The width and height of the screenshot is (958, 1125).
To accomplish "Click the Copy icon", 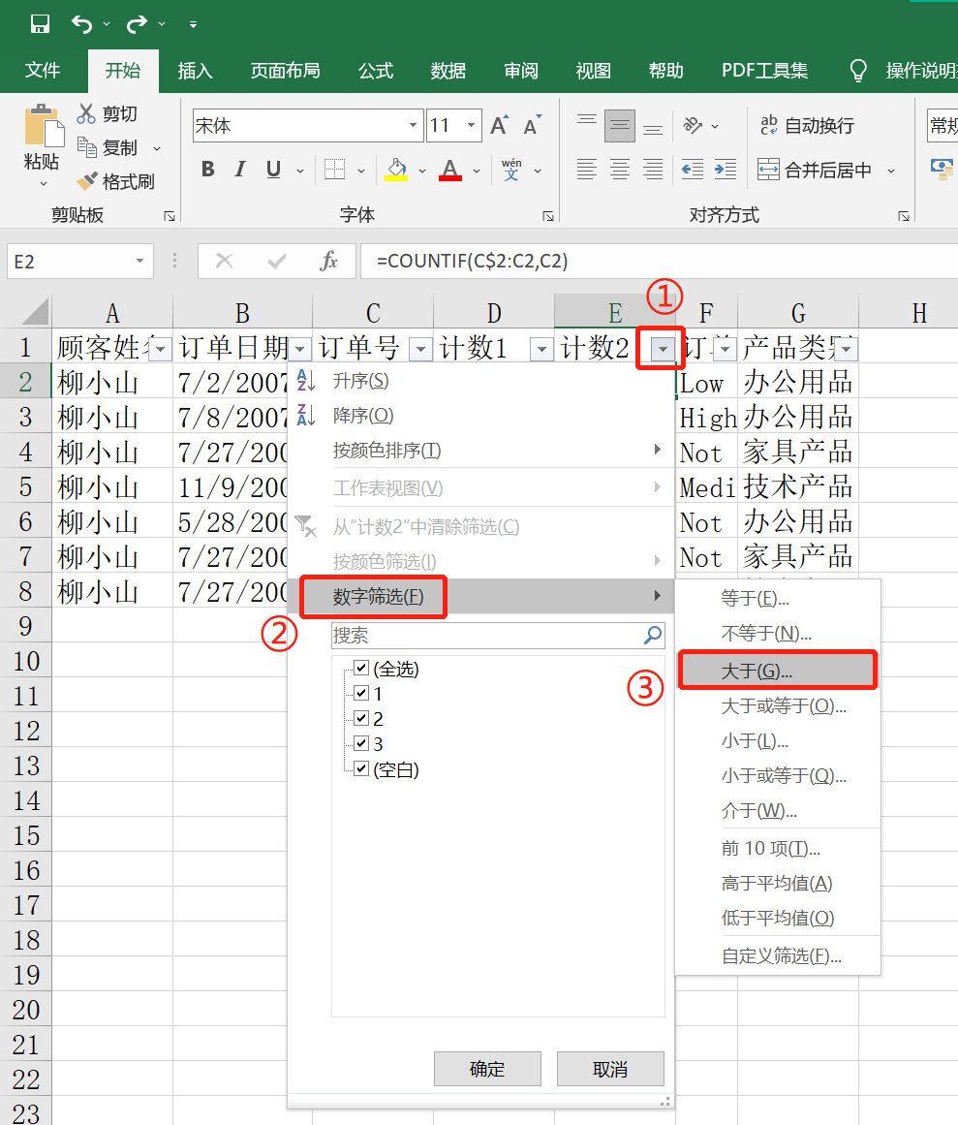I will tap(87, 148).
